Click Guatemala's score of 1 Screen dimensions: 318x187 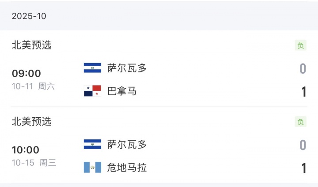[303, 168]
